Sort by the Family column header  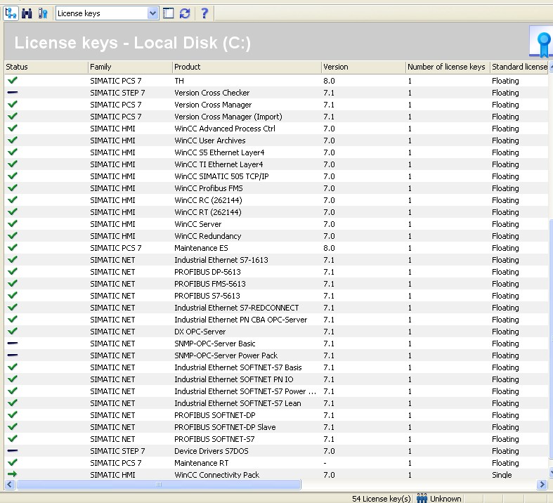tap(130, 67)
